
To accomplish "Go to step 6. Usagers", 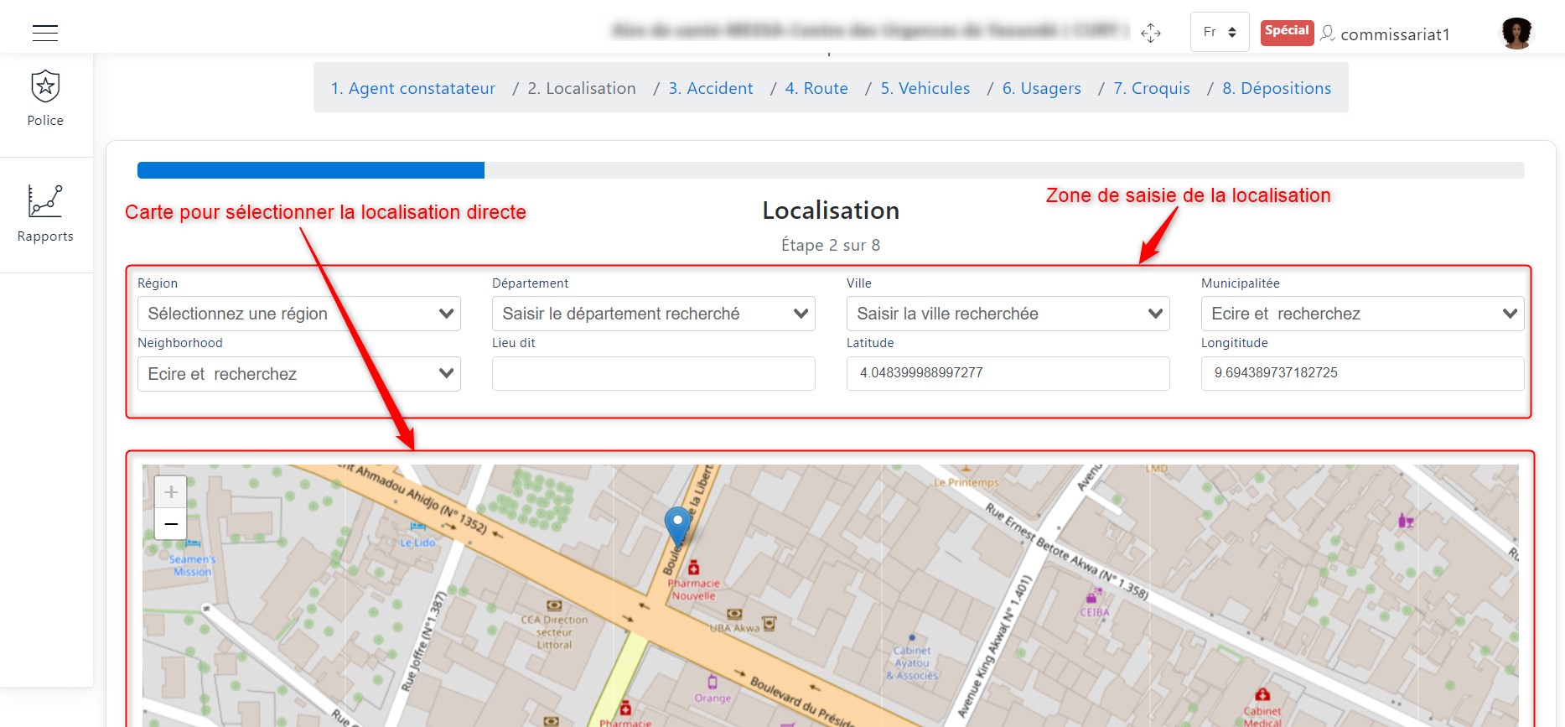I will point(1042,88).
